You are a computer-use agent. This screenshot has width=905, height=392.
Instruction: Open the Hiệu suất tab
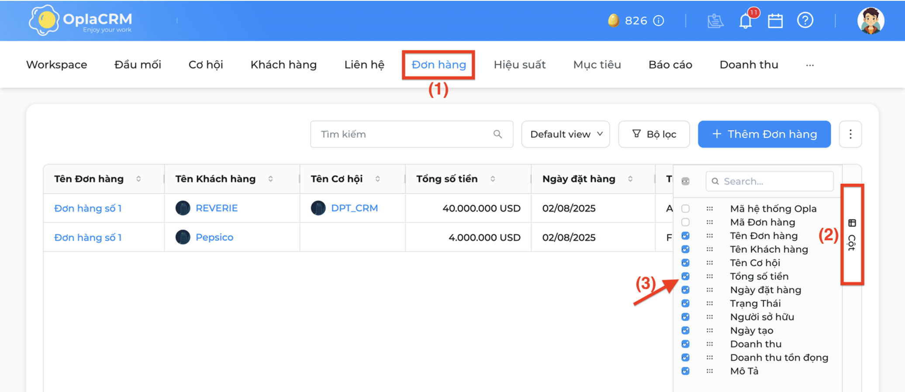point(520,65)
